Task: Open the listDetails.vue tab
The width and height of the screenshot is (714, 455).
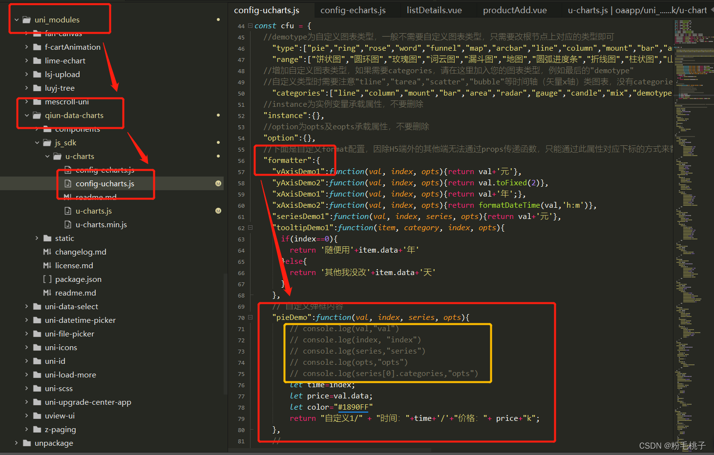Action: point(434,10)
